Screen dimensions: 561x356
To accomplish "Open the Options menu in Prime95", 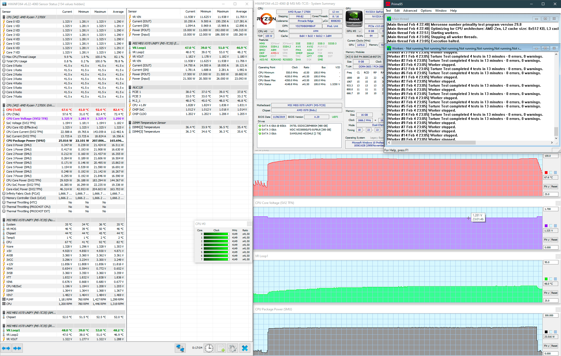I will tap(426, 11).
